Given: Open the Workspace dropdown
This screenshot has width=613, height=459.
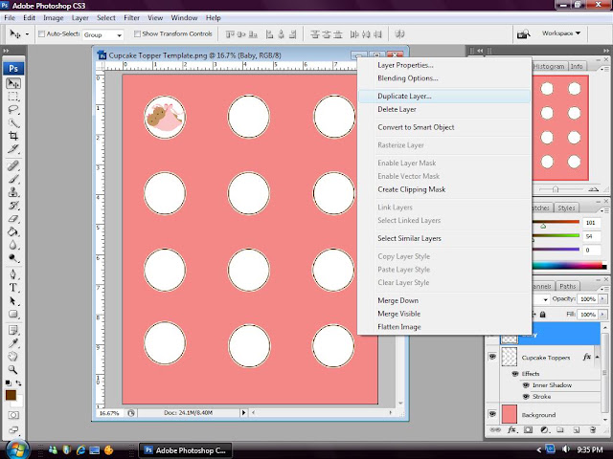Looking at the screenshot, I should 560,33.
